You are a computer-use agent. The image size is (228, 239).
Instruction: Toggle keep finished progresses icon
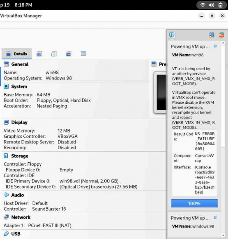(x=212, y=35)
